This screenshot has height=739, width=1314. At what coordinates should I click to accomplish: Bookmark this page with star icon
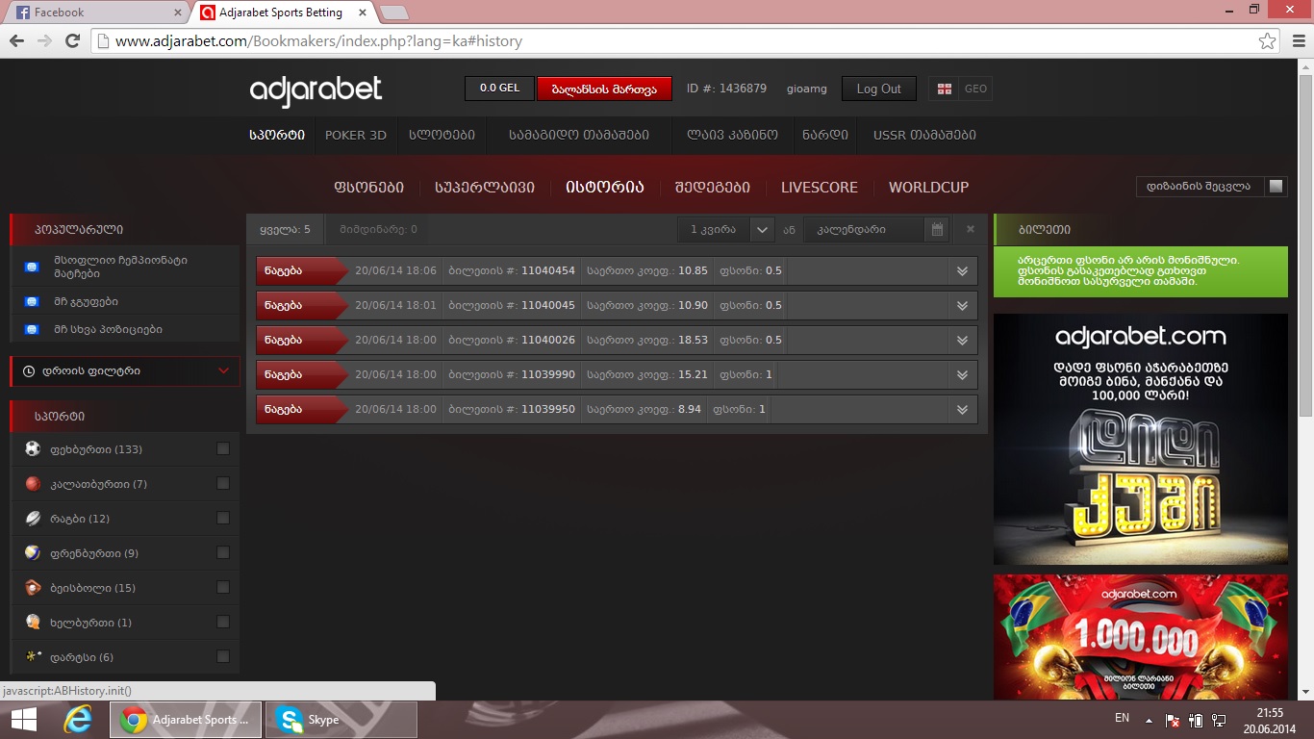coord(1267,41)
